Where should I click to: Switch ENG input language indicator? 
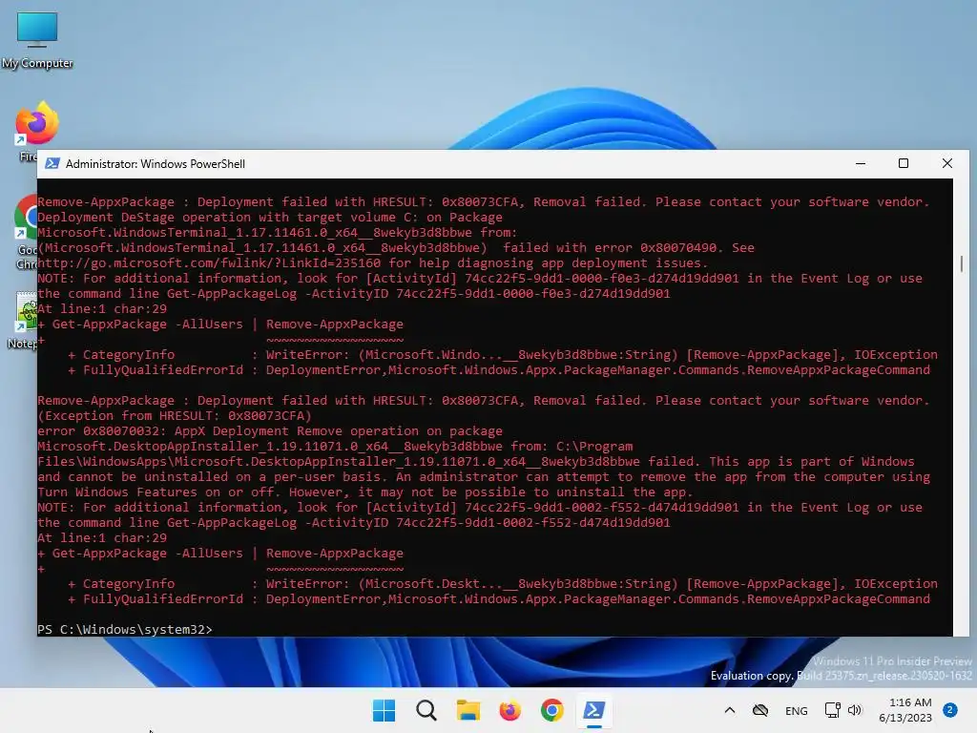click(797, 710)
